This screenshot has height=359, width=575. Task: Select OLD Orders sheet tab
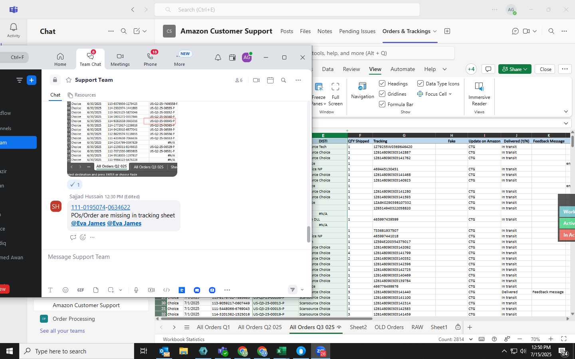point(389,327)
